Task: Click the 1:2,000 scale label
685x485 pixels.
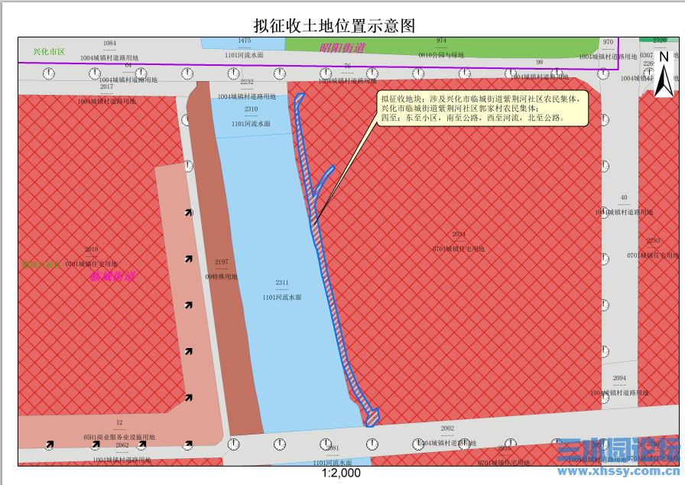Action: (x=341, y=474)
